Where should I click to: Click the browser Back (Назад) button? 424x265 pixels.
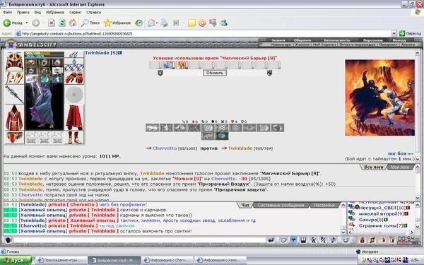point(13,23)
